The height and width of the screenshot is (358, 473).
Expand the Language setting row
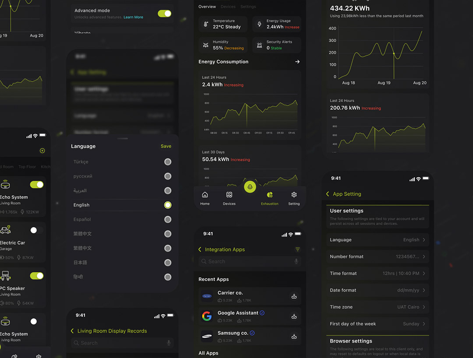click(x=378, y=240)
